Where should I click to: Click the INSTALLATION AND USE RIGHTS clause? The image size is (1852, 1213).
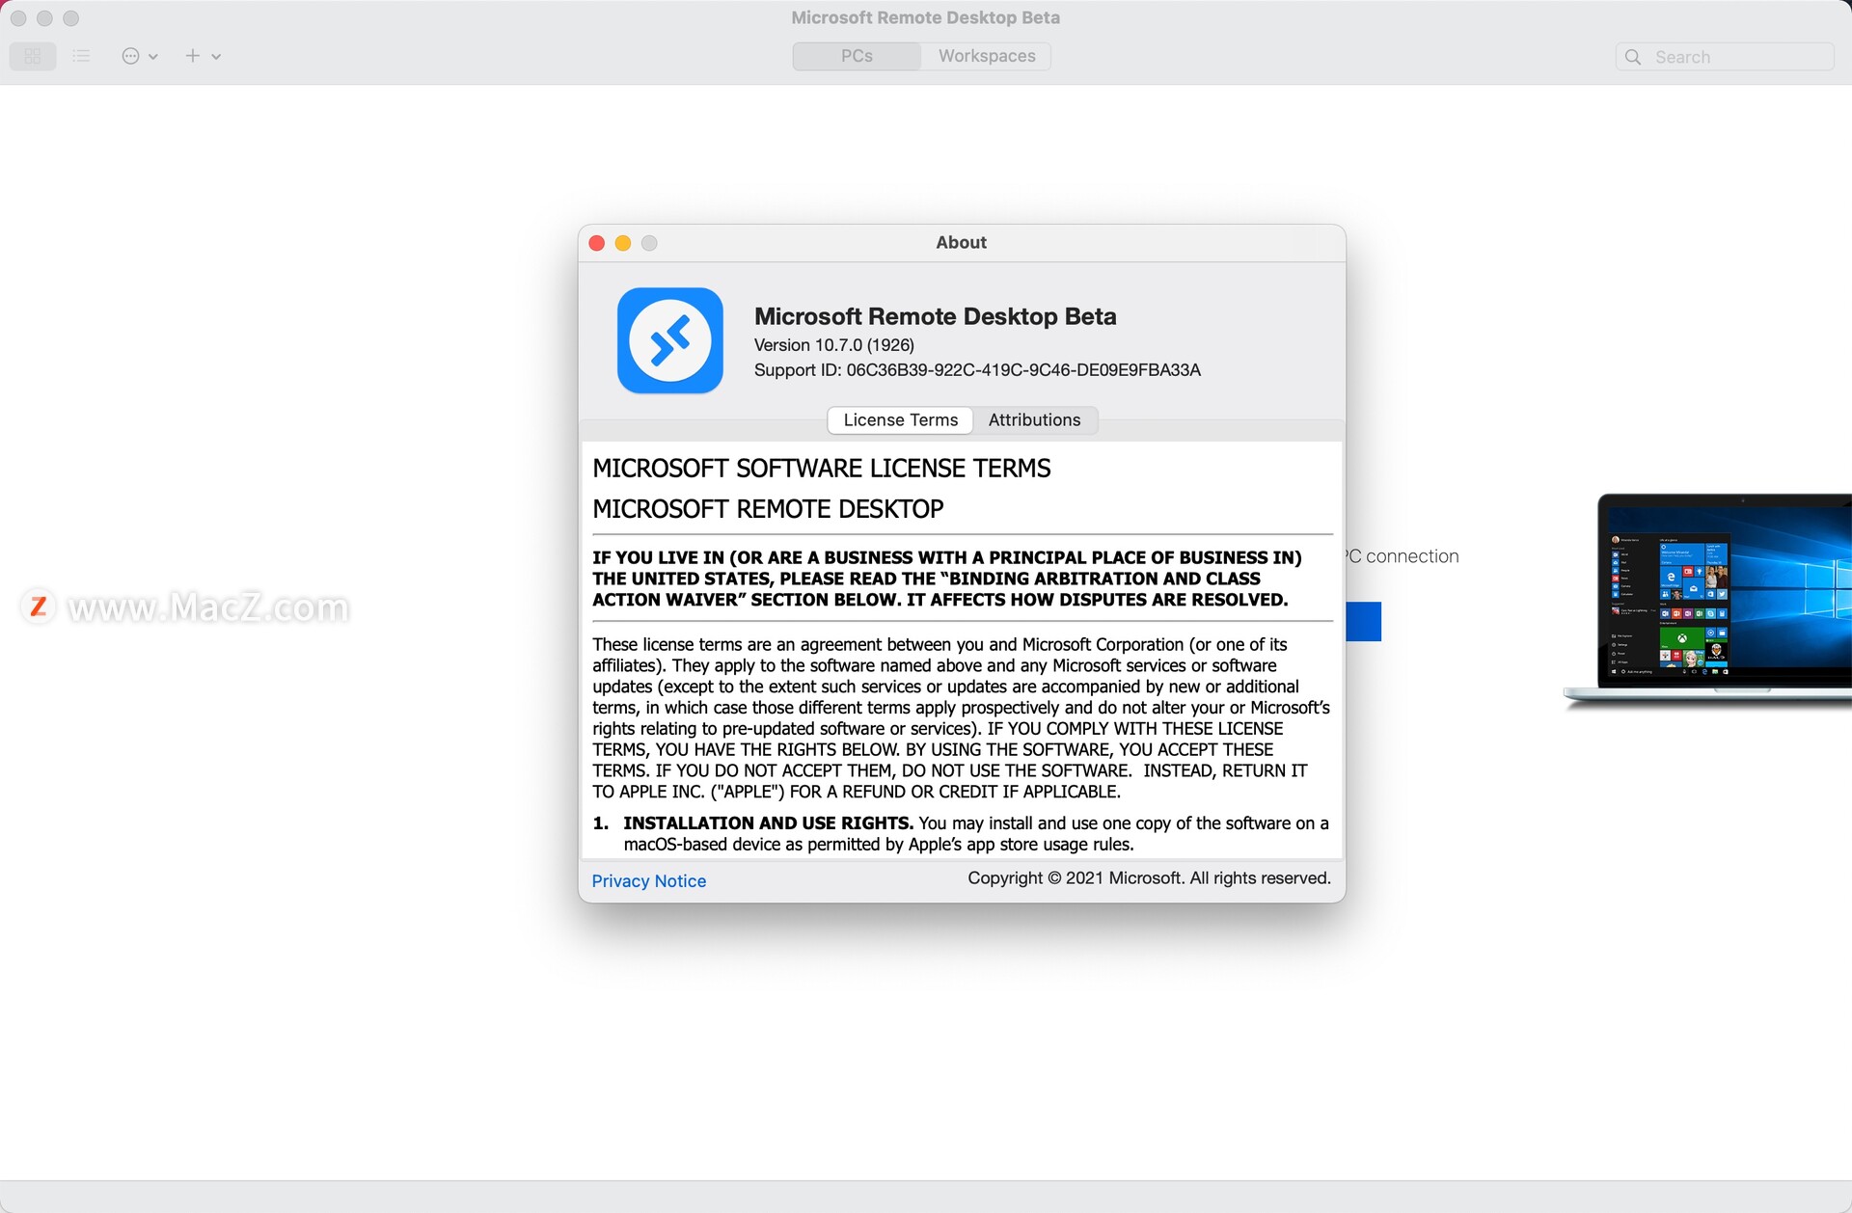[961, 834]
